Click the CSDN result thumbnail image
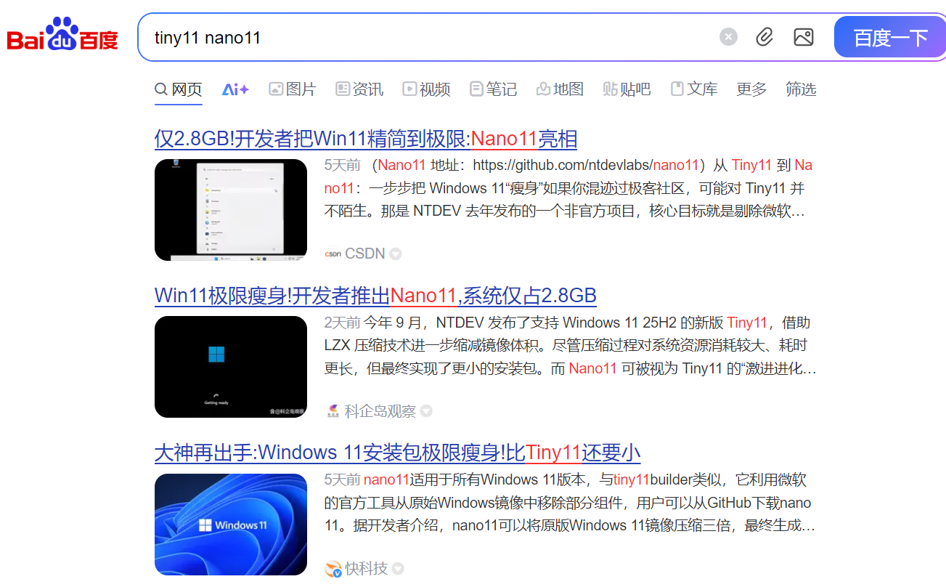Screen dimensions: 946x587 coord(231,210)
